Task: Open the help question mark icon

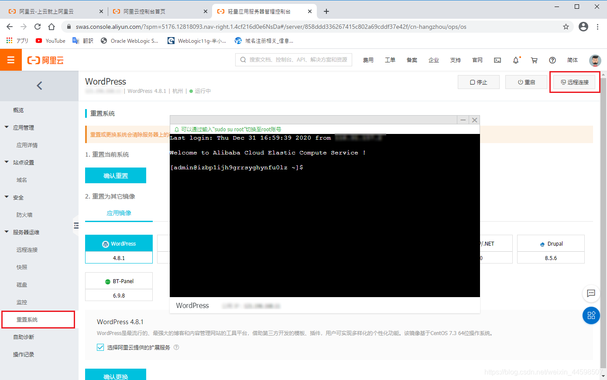Action: click(552, 60)
